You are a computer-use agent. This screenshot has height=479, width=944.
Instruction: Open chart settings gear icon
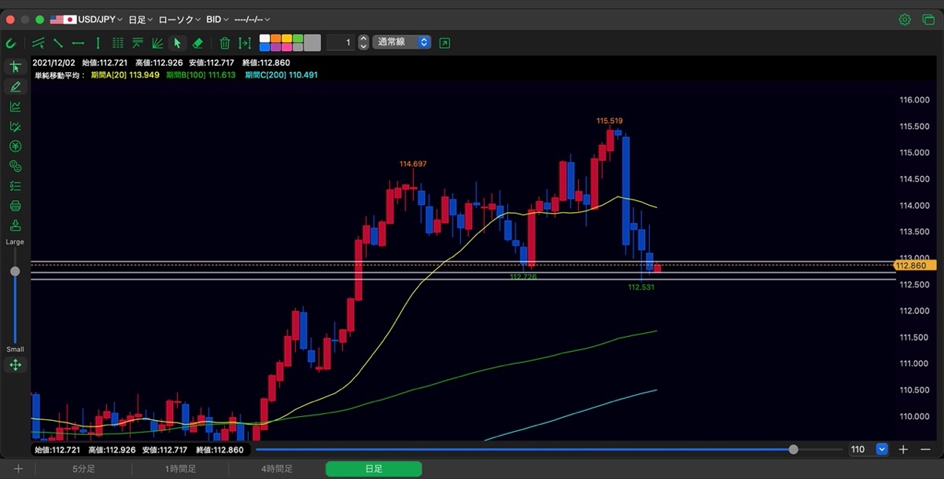[905, 19]
